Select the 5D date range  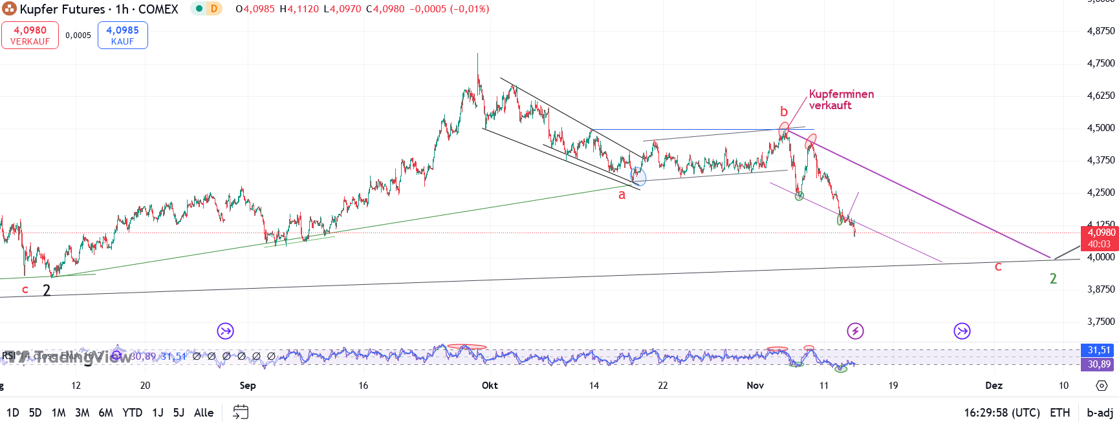[36, 413]
